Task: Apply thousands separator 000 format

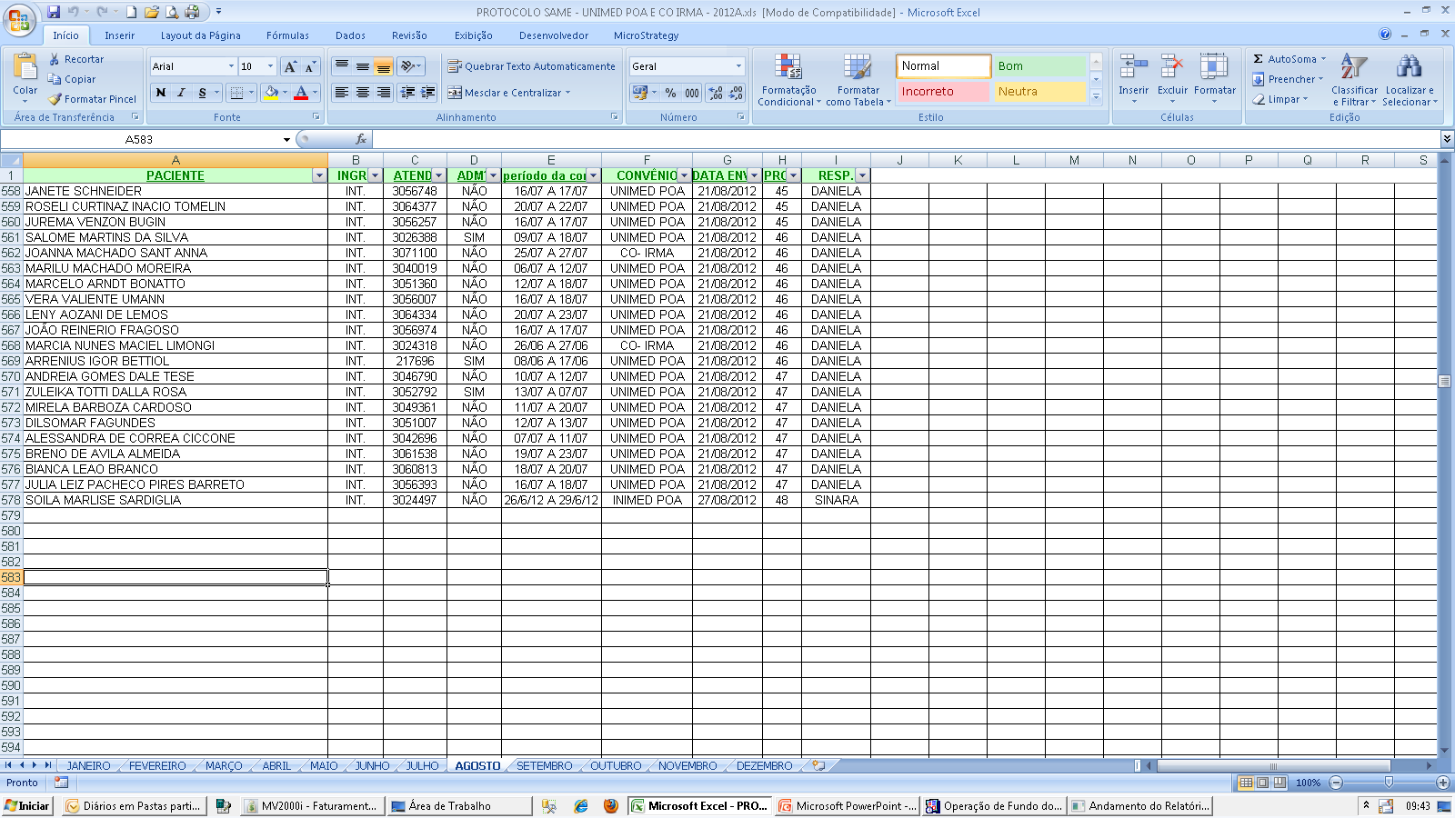Action: 692,93
